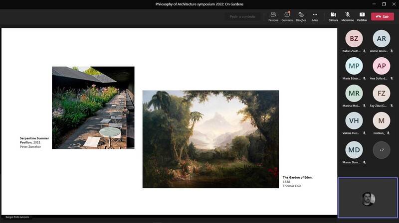Click the muted mic icon beside Bátori Zsolt

[365, 51]
